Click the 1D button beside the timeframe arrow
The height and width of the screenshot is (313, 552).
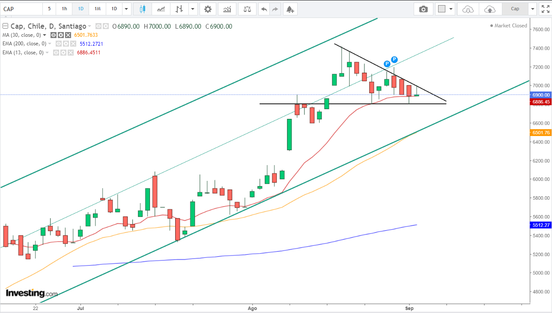click(x=114, y=9)
